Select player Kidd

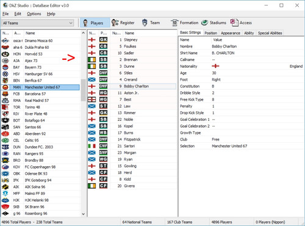point(127,179)
